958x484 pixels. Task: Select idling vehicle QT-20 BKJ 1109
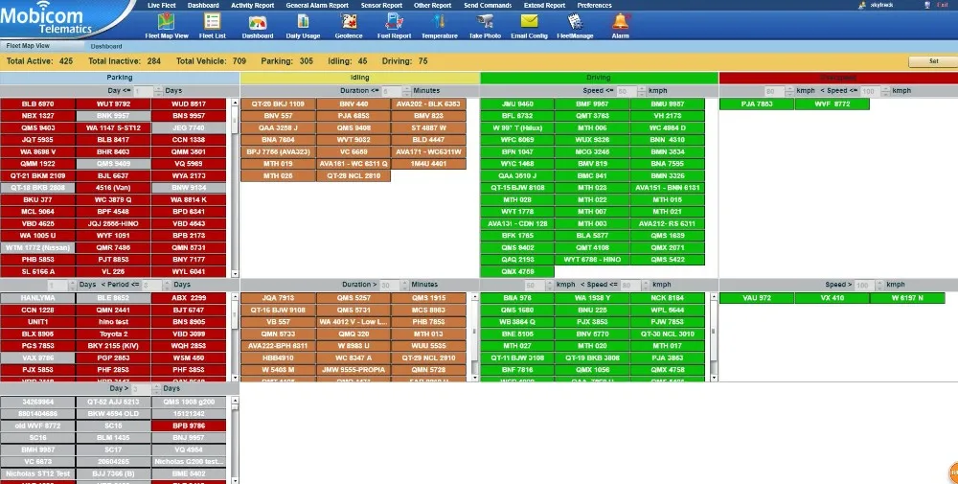(x=278, y=104)
